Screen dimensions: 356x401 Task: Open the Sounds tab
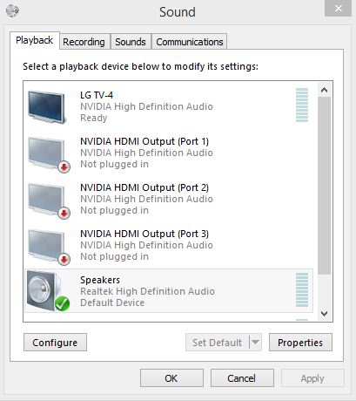tap(131, 42)
